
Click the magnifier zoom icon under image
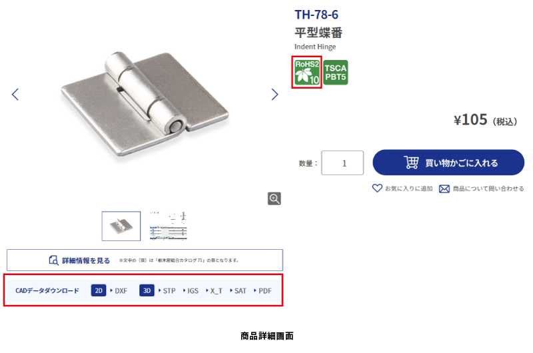274,198
